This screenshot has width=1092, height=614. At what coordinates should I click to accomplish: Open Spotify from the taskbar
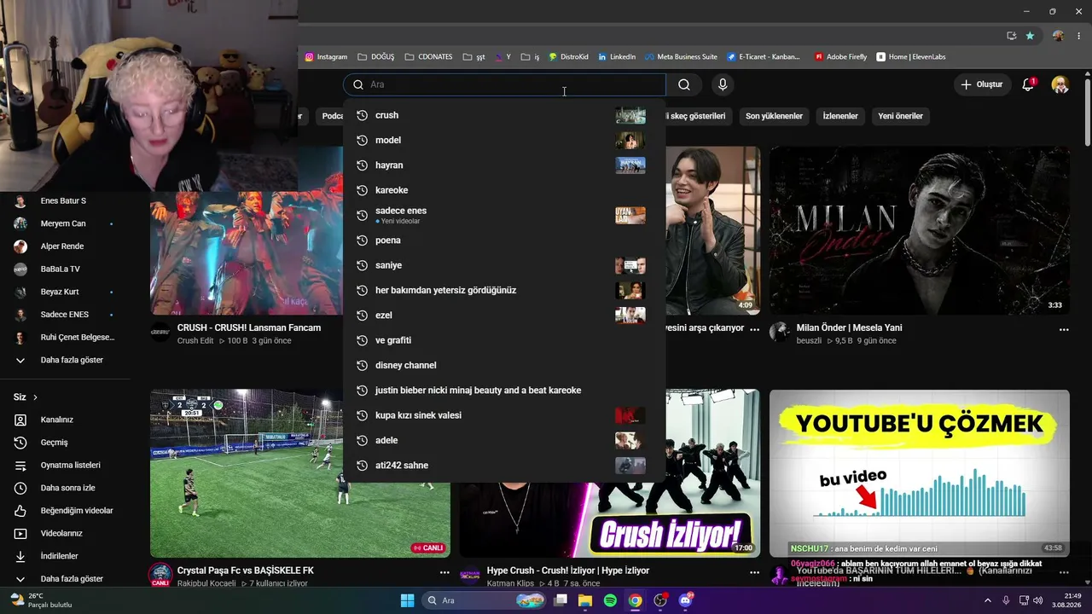(610, 600)
